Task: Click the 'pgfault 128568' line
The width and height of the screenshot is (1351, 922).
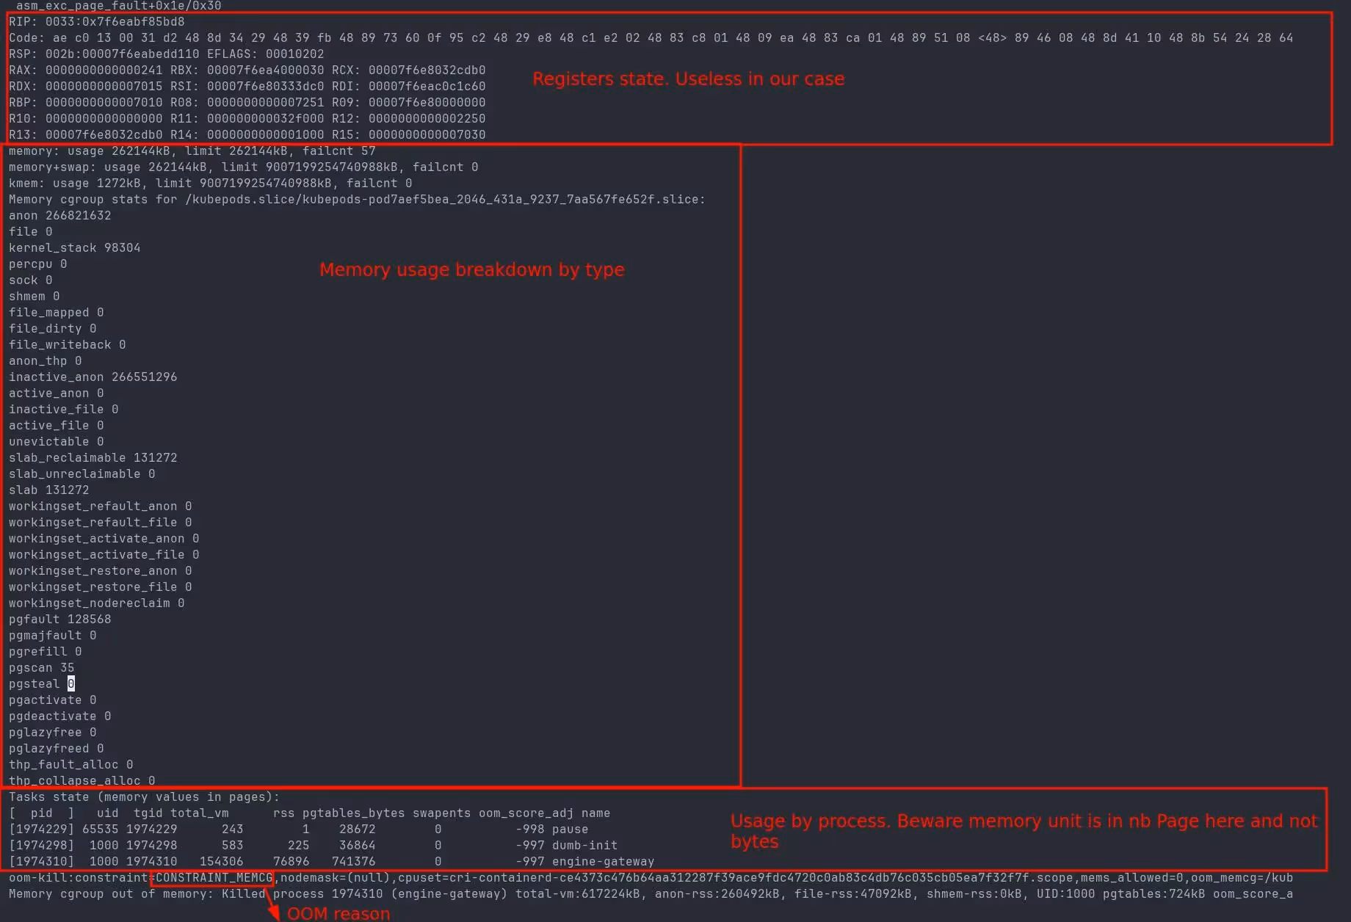Action: click(x=60, y=620)
